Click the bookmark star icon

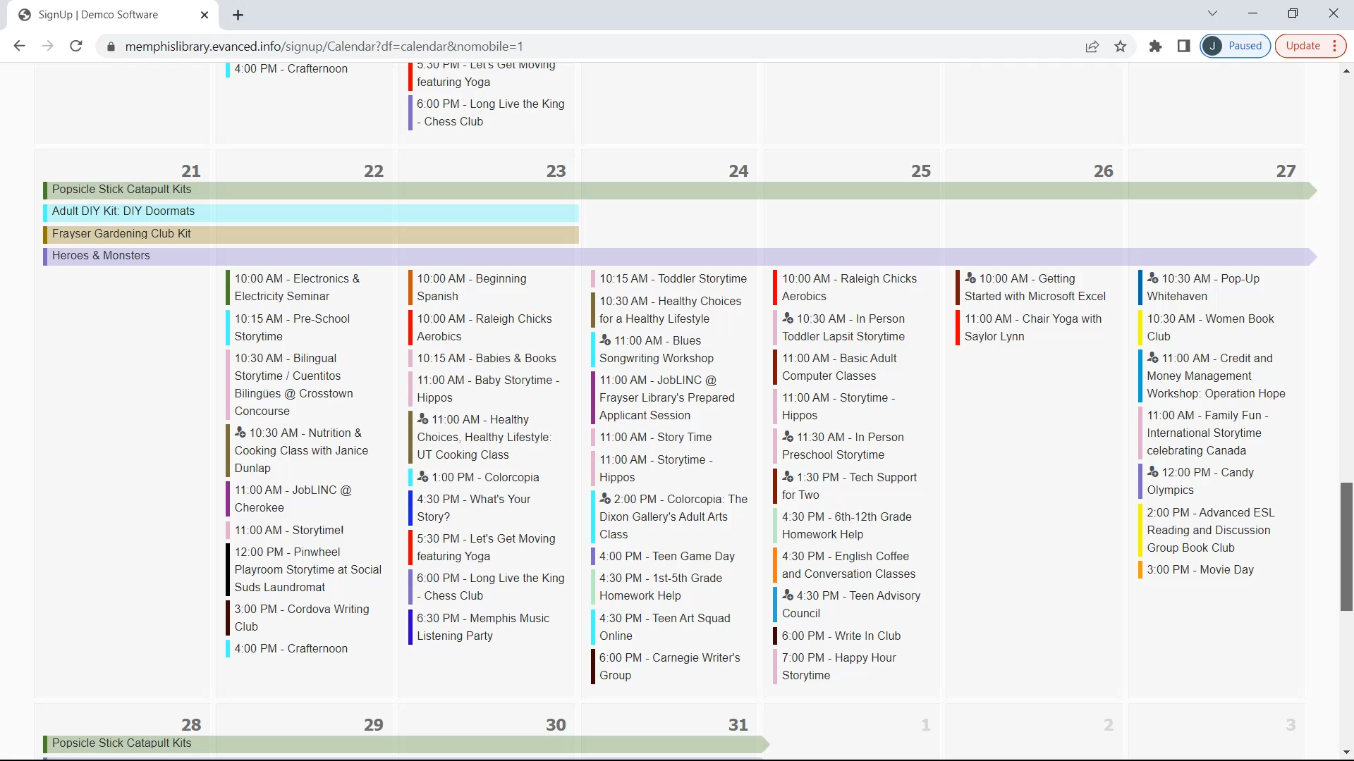tap(1121, 47)
